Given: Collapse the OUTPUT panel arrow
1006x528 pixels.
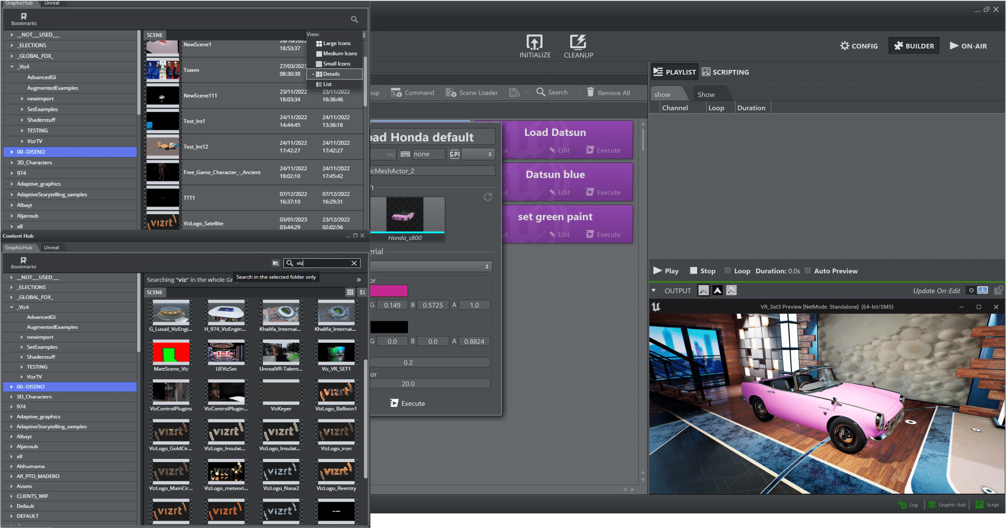Looking at the screenshot, I should click(x=654, y=290).
